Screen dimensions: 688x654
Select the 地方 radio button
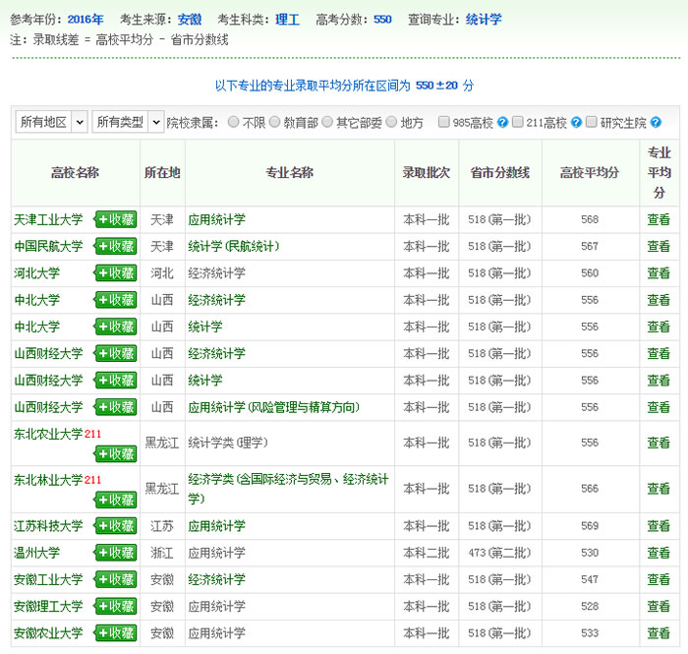pos(391,122)
